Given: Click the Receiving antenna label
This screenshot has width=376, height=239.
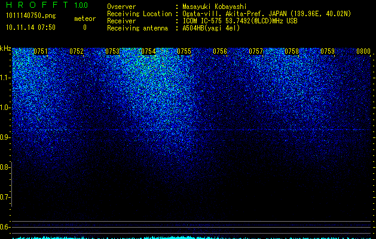Looking at the screenshot, I should pyautogui.click(x=137, y=28).
